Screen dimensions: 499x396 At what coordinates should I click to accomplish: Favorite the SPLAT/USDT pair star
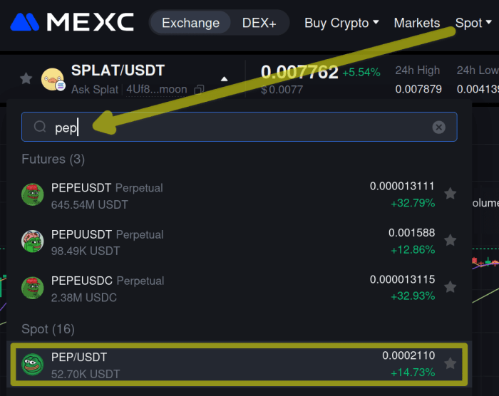(26, 78)
